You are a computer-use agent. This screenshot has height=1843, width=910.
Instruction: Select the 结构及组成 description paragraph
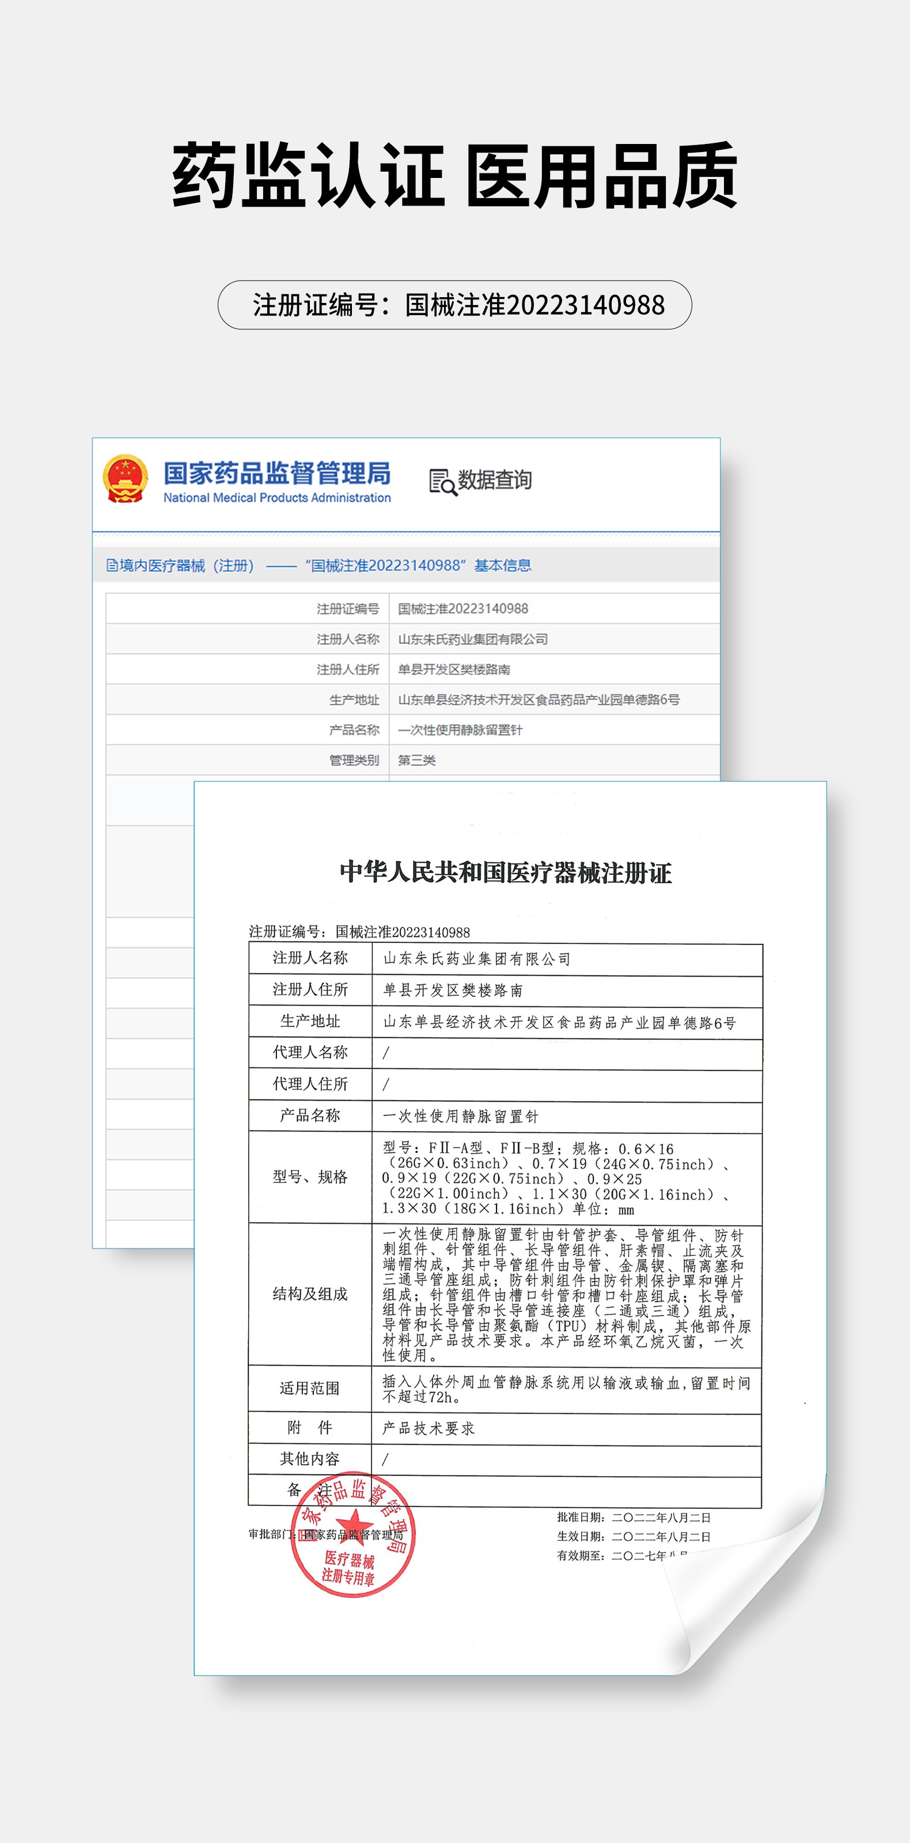[x=565, y=1294]
